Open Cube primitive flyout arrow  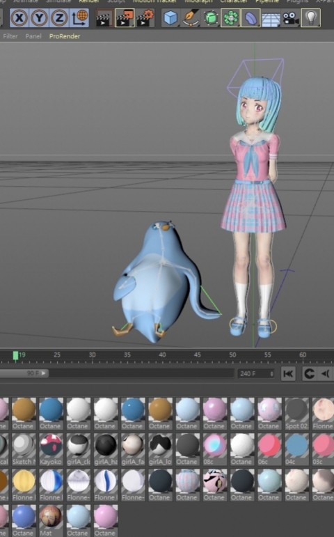tap(178, 25)
